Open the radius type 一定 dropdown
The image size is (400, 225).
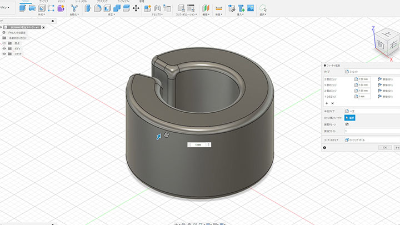(x=372, y=111)
